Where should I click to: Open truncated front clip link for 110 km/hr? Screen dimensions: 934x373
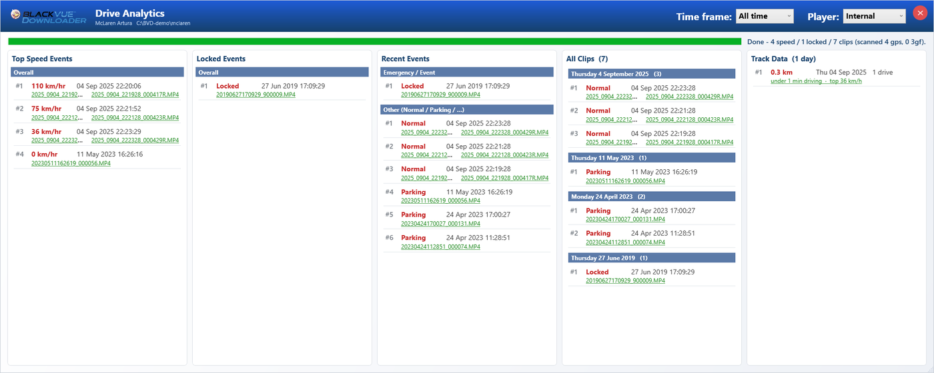tap(56, 95)
